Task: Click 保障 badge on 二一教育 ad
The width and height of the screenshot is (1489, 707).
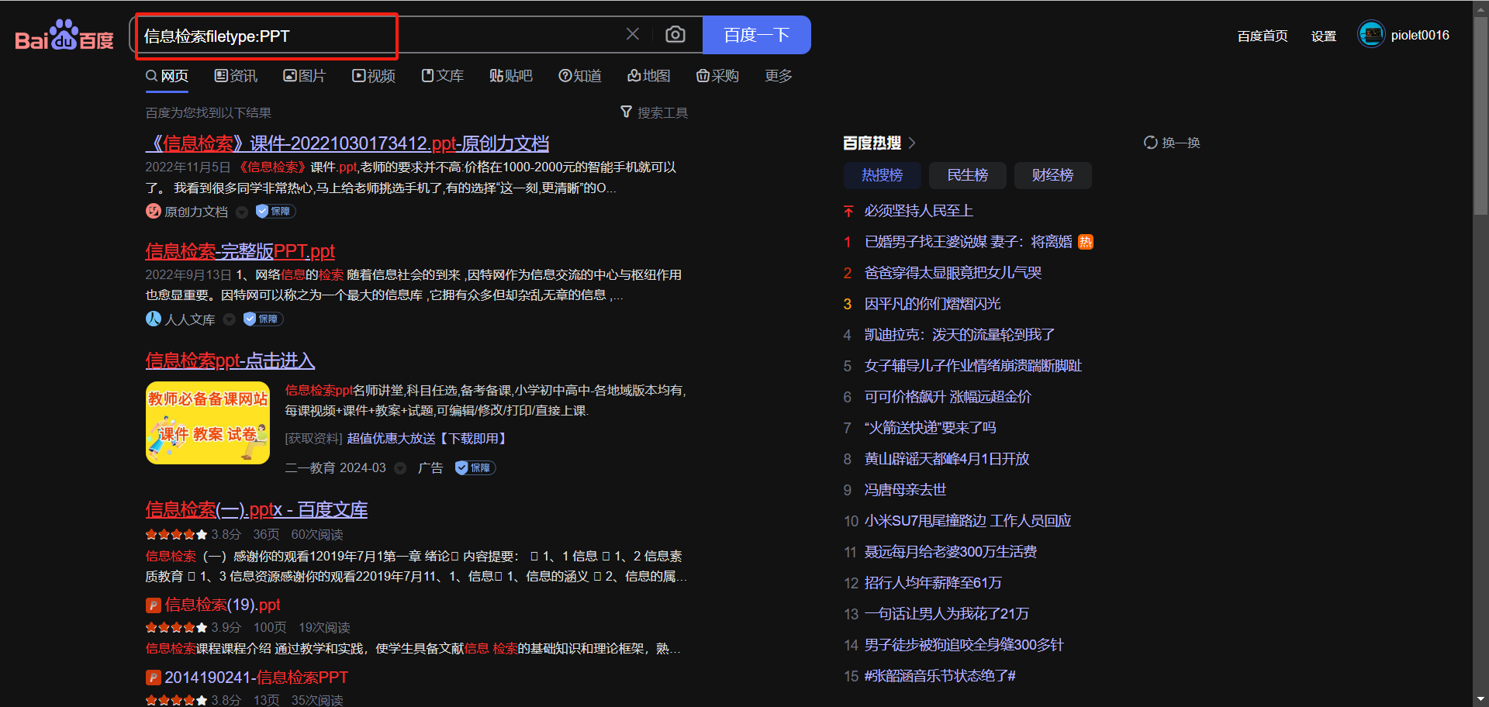Action: (x=475, y=467)
